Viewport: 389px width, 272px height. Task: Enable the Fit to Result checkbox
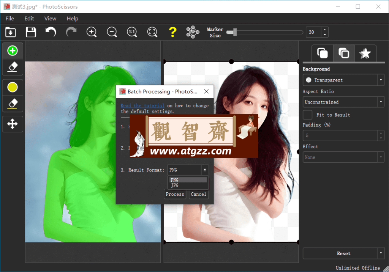[x=308, y=115]
